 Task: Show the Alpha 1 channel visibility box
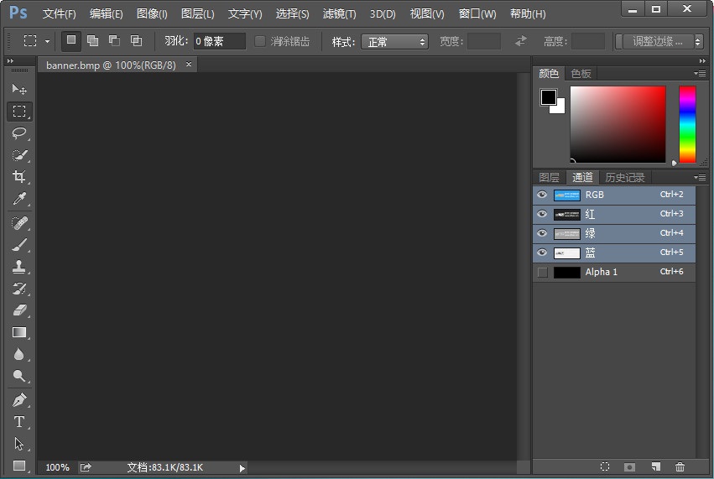point(542,272)
